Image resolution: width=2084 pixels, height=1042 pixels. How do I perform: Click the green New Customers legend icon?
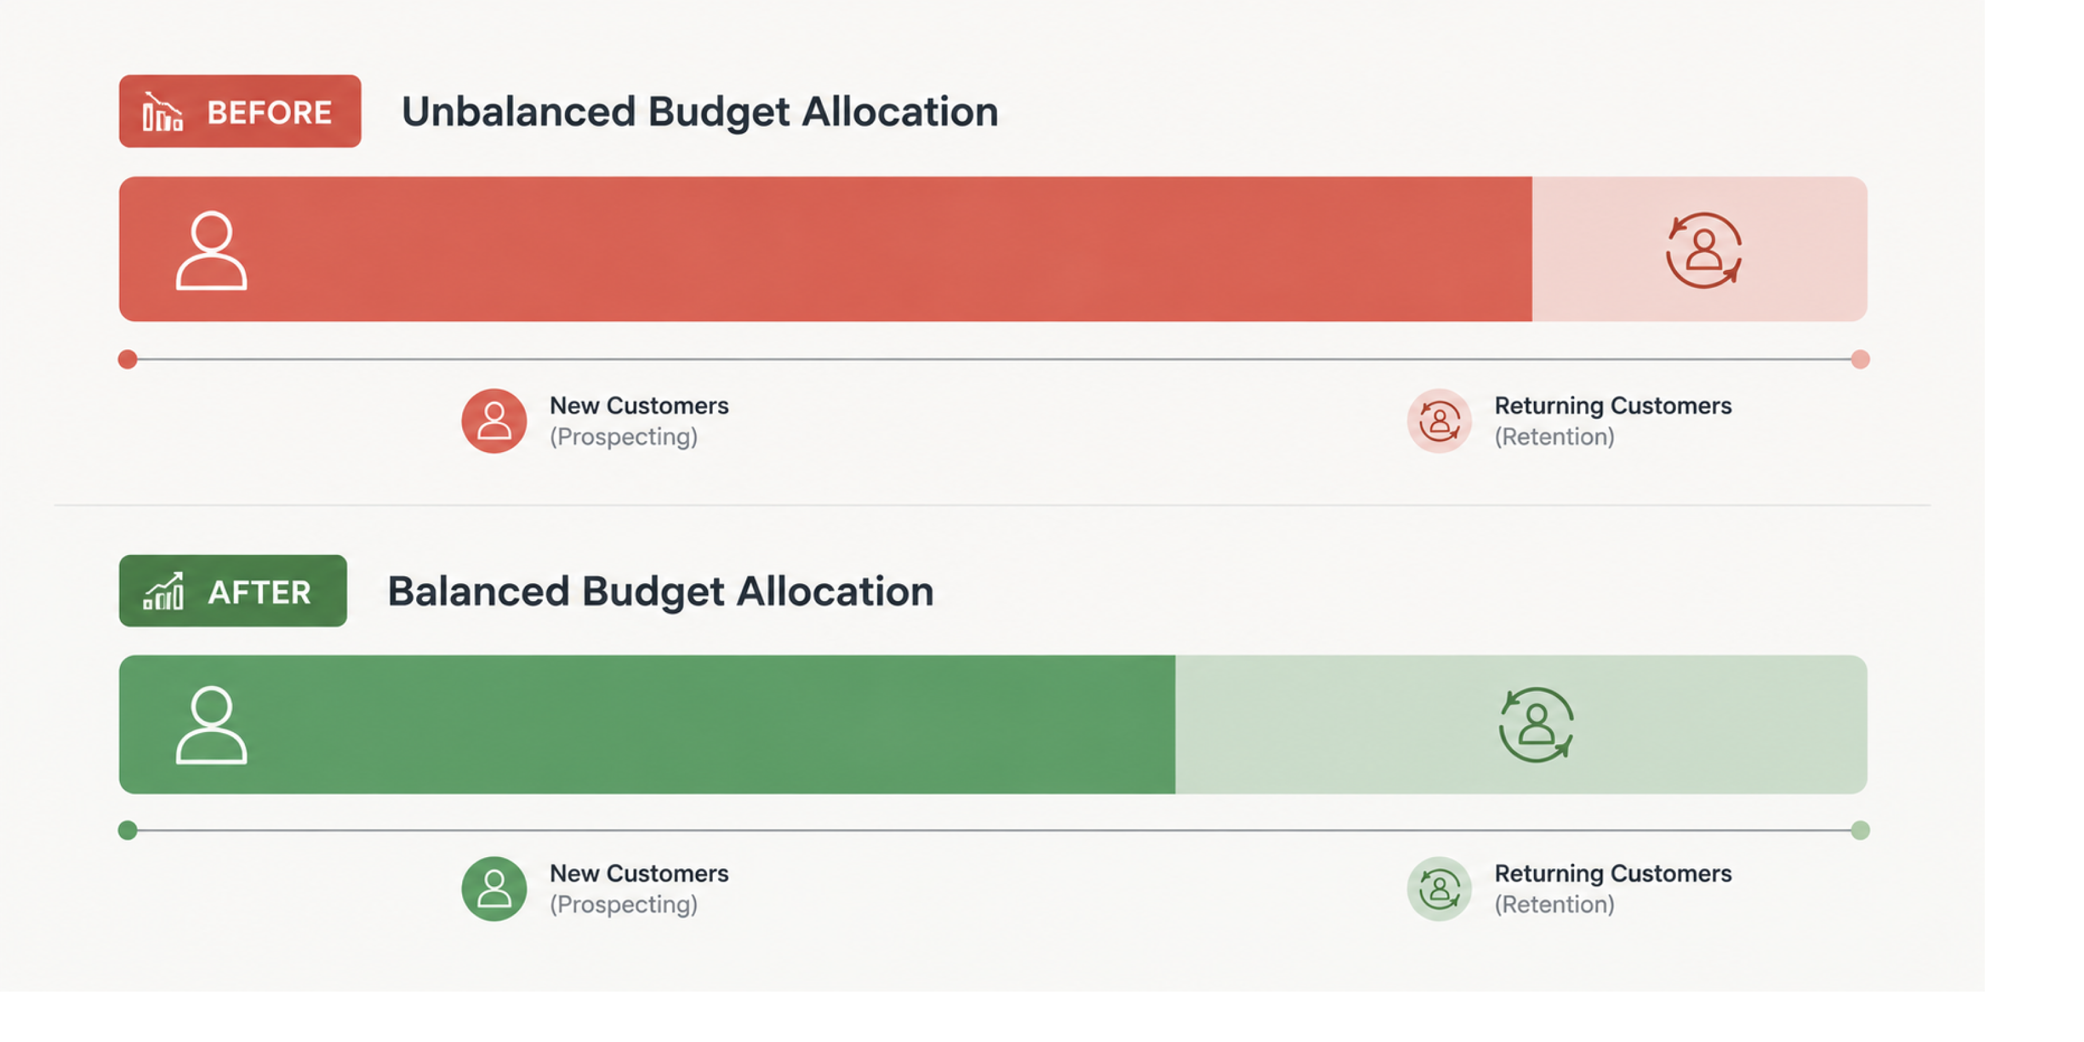[494, 888]
